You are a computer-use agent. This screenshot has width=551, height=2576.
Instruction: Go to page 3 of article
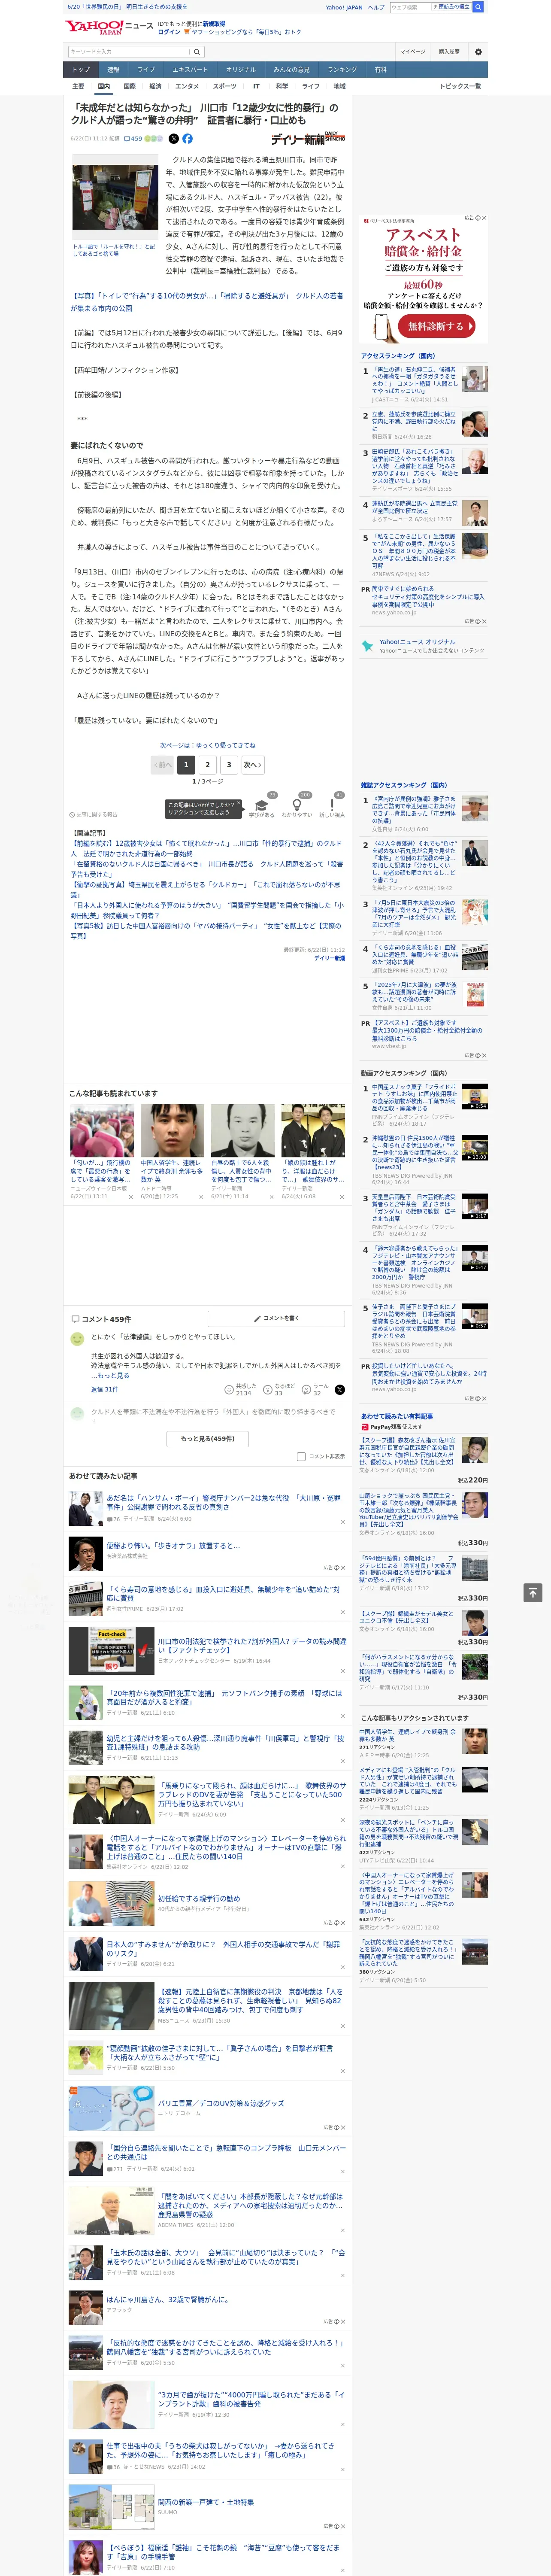(229, 765)
